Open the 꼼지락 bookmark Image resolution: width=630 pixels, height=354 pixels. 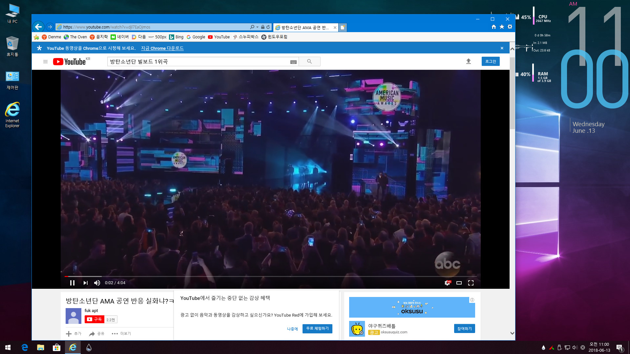[99, 37]
